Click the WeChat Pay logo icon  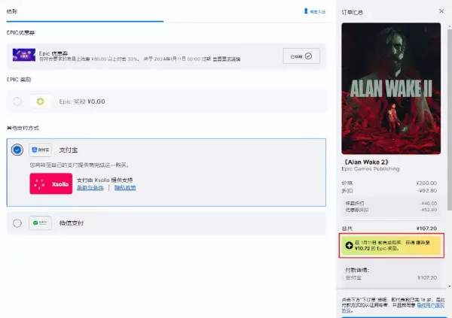click(x=41, y=223)
